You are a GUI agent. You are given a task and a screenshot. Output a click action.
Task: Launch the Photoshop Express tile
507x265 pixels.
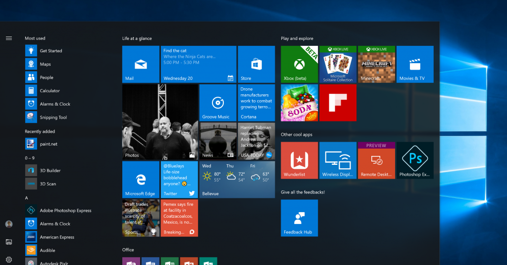[415, 160]
